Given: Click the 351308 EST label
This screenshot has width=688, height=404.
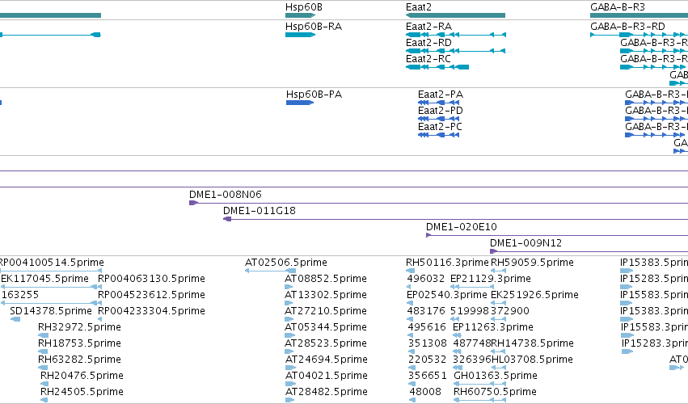Looking at the screenshot, I should click(428, 343).
